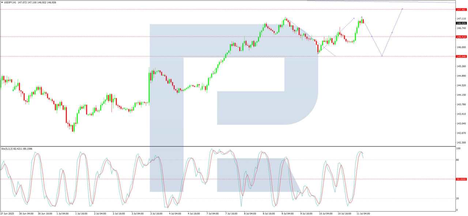Click the stochastic scale value 80
The image size is (468, 216).
(458, 160)
